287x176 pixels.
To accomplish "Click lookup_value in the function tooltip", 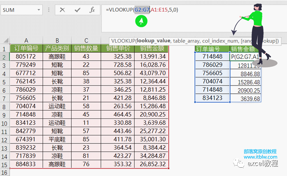I will [153, 40].
